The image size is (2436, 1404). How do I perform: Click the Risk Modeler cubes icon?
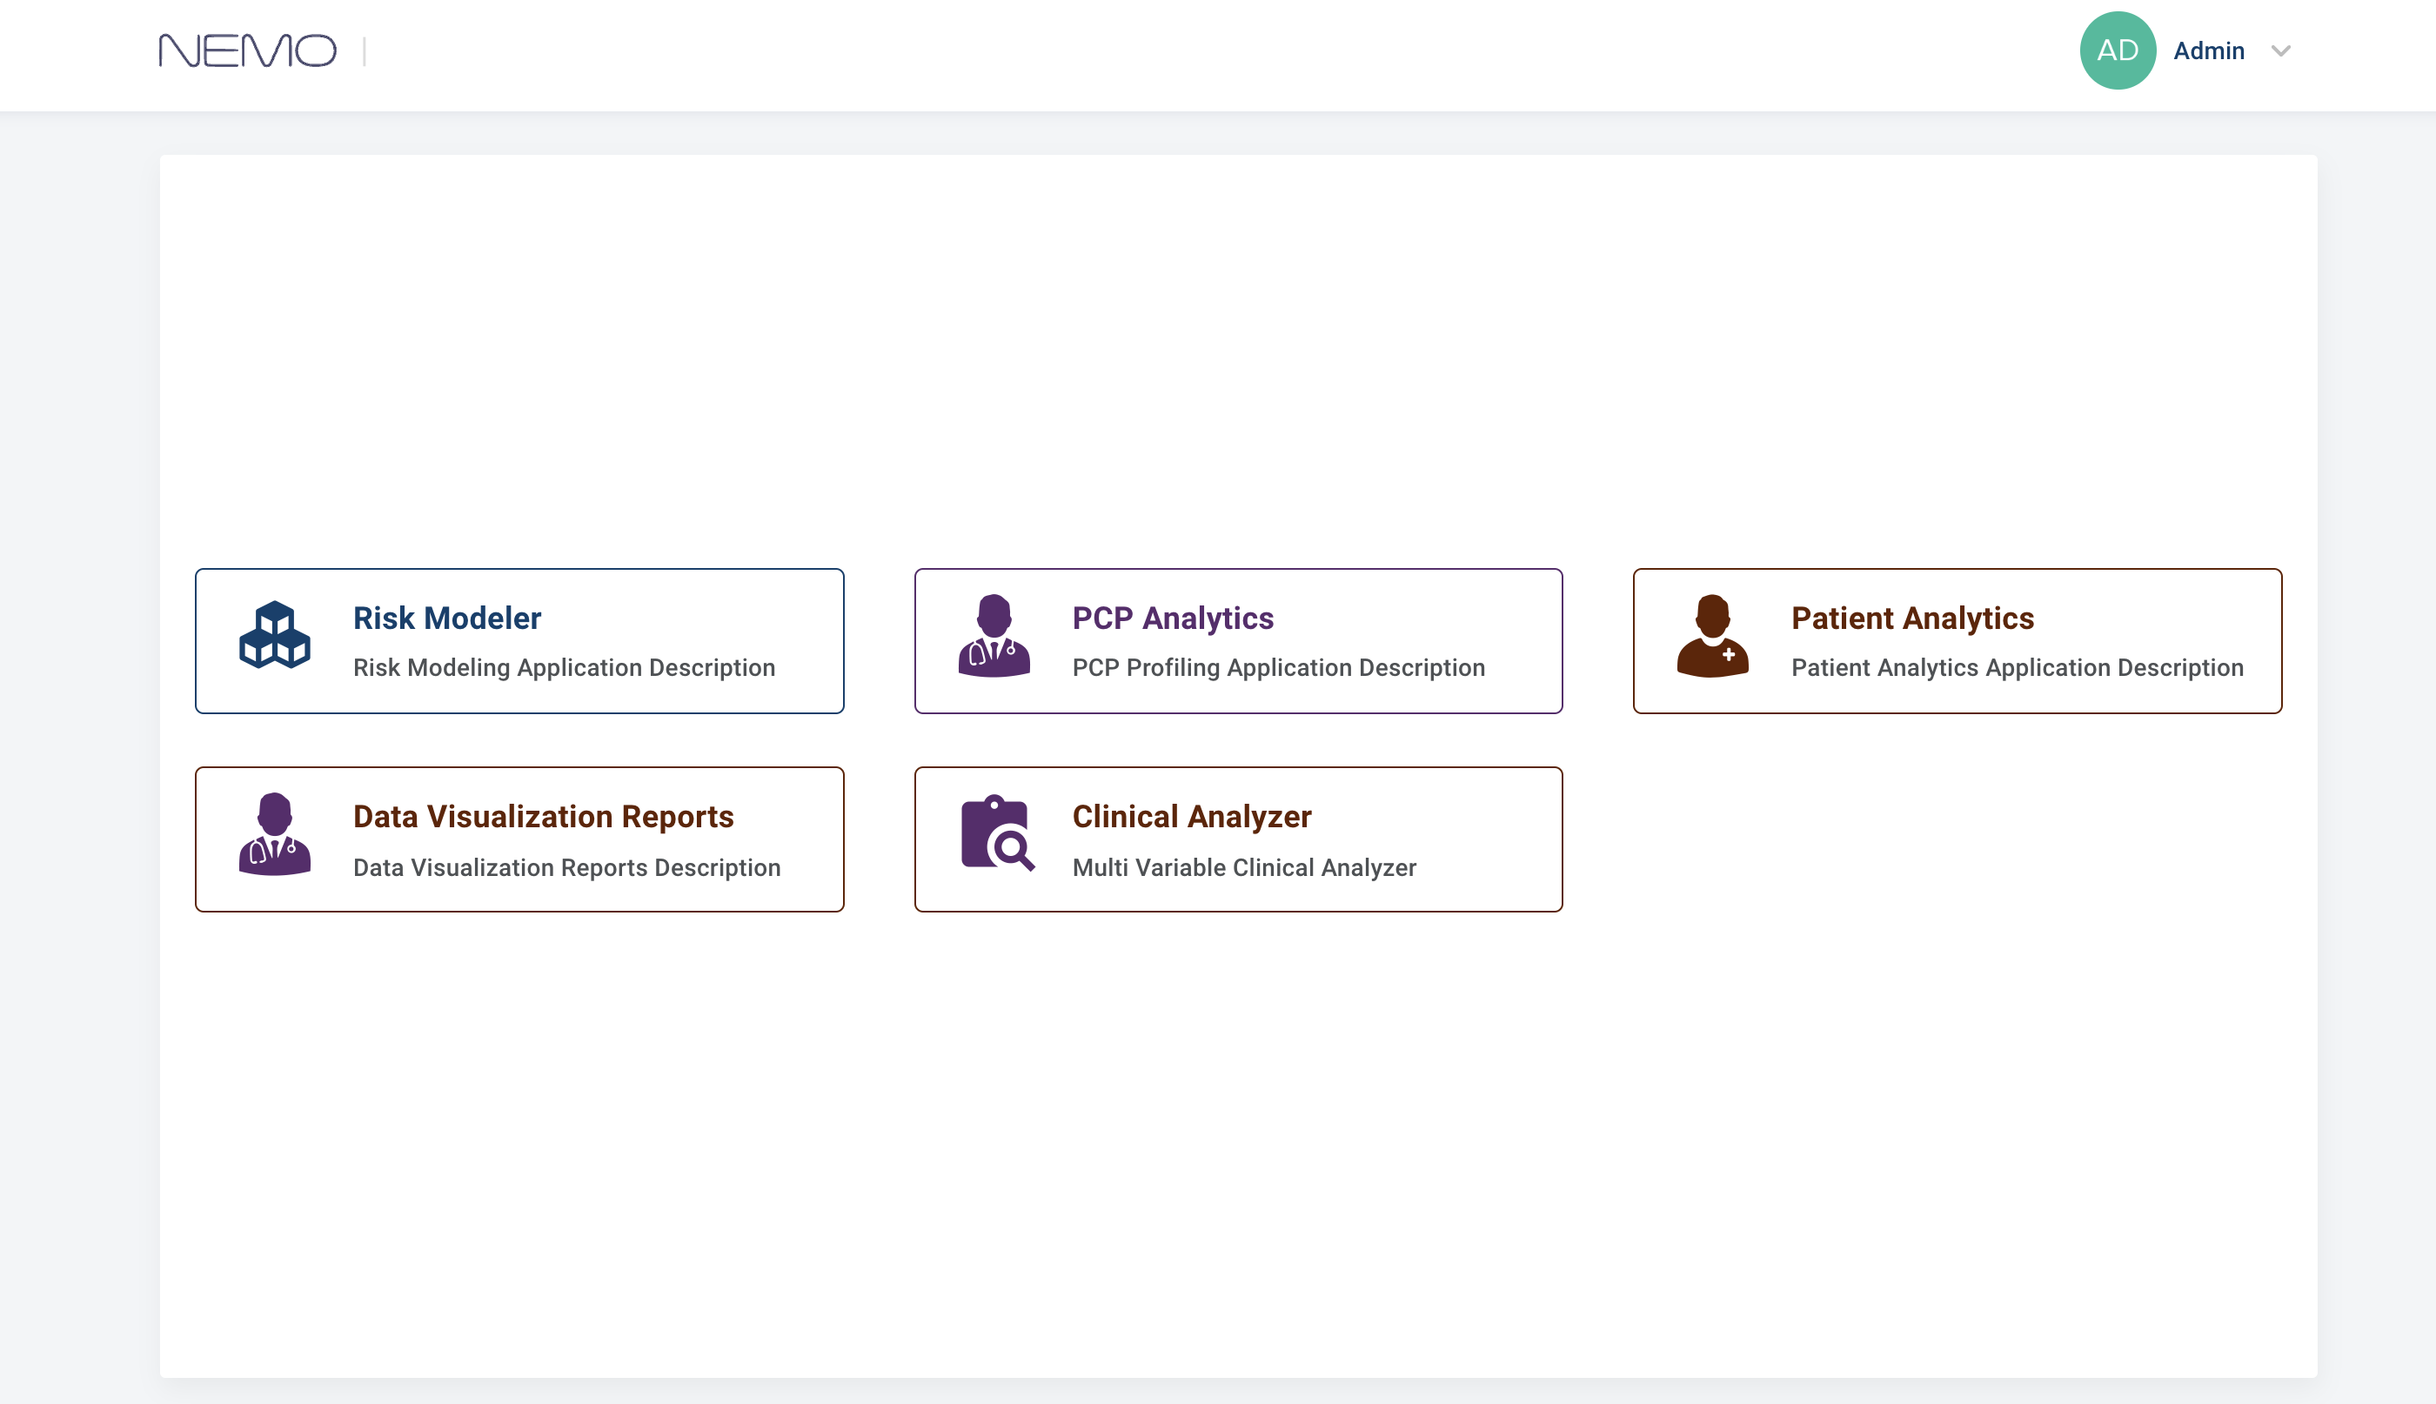[x=275, y=636]
